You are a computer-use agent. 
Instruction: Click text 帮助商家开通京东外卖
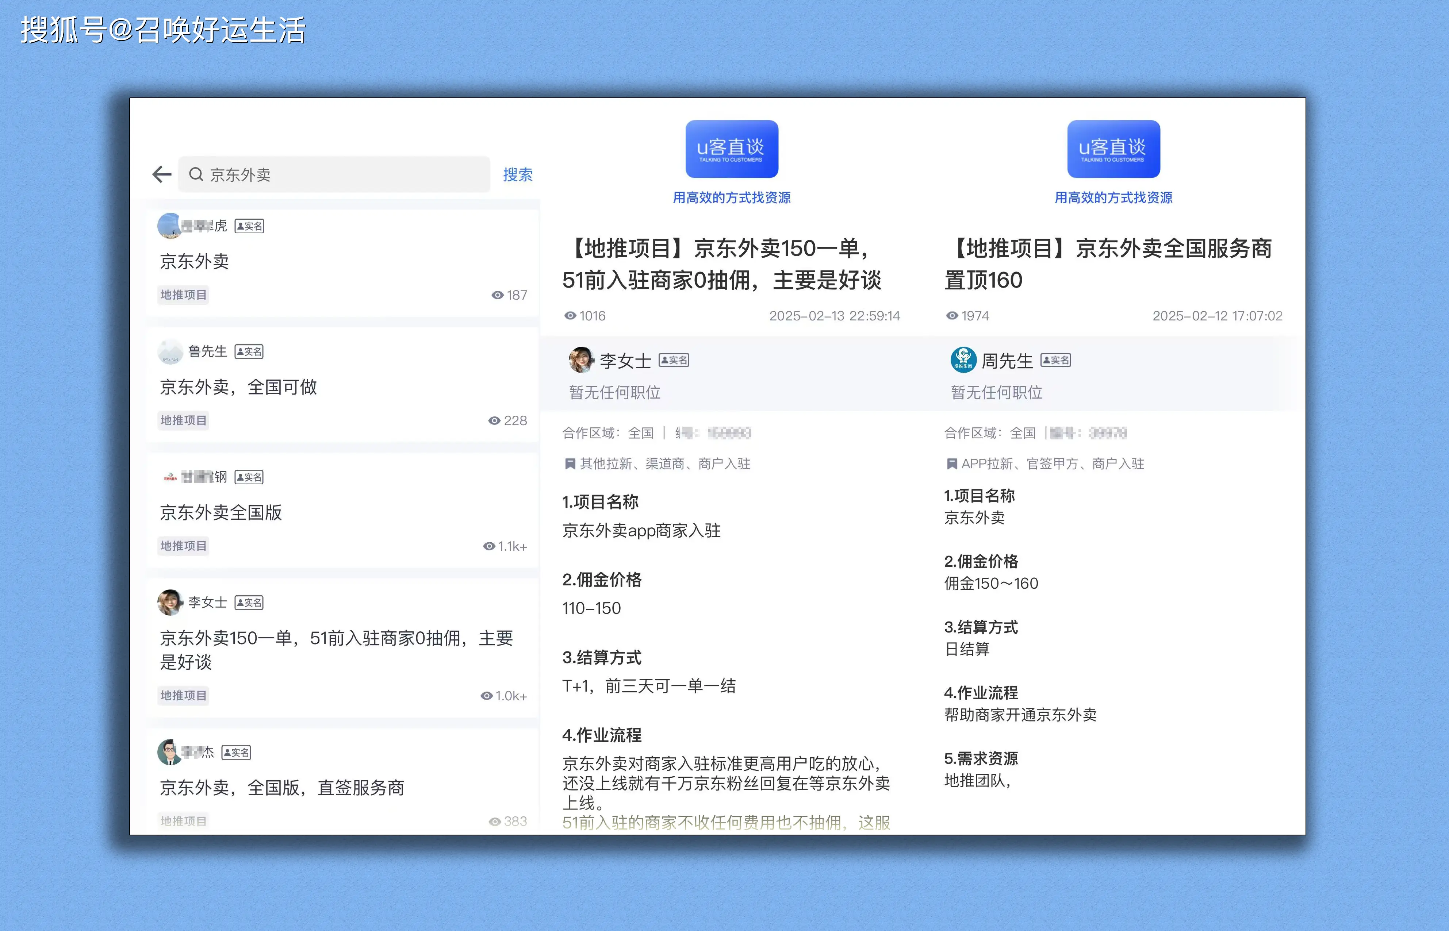1020,715
